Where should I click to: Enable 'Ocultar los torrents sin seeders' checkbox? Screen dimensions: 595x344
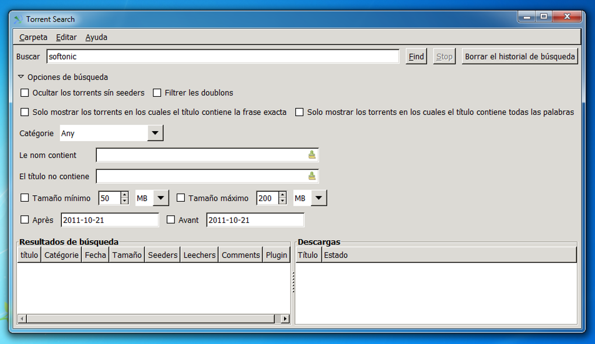pyautogui.click(x=24, y=93)
